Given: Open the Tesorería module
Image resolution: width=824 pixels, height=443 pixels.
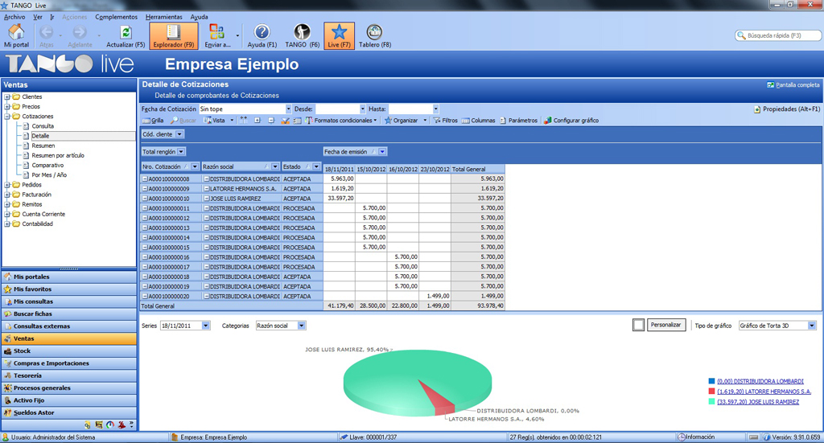Looking at the screenshot, I should 69,375.
